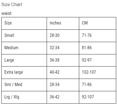Click the CM column header
Image resolution: width=117 pixels, height=105 pixels.
[x=97, y=23]
